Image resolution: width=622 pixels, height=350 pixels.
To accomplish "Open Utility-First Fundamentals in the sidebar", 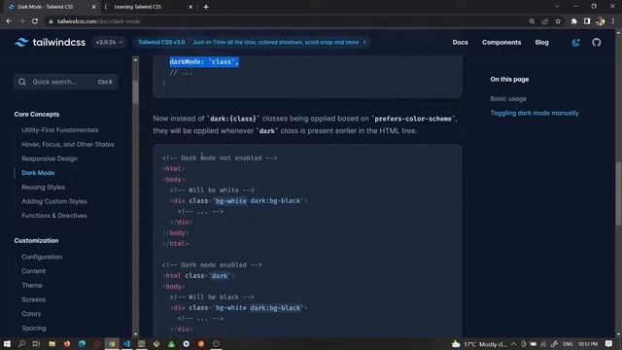I will (x=60, y=130).
